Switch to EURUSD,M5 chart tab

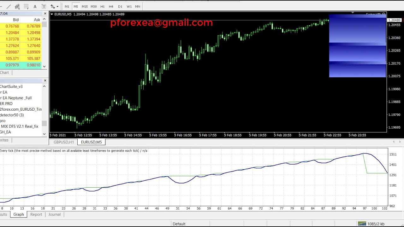pos(91,142)
